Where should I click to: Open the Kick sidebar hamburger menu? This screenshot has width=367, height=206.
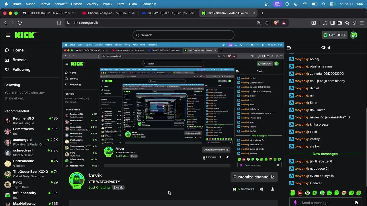[x=8, y=35]
